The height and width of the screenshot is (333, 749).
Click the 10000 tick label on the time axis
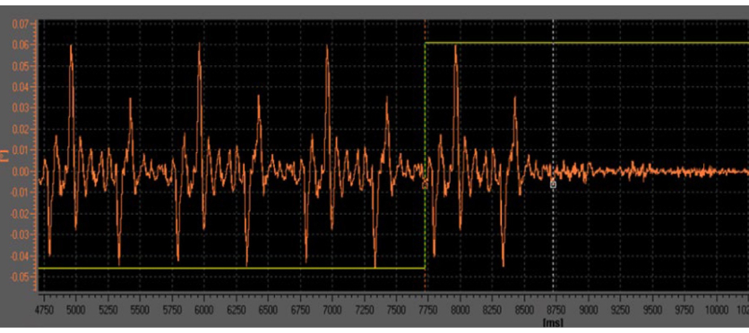point(716,310)
